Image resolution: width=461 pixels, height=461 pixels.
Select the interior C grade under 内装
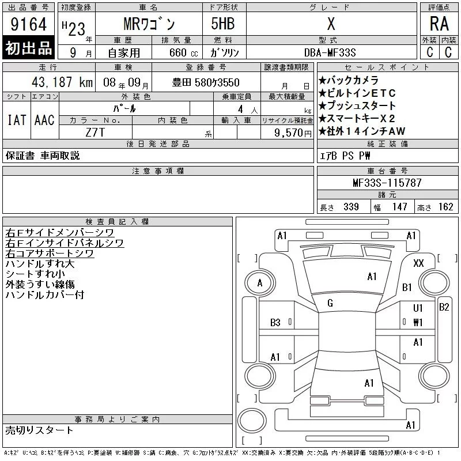click(448, 52)
